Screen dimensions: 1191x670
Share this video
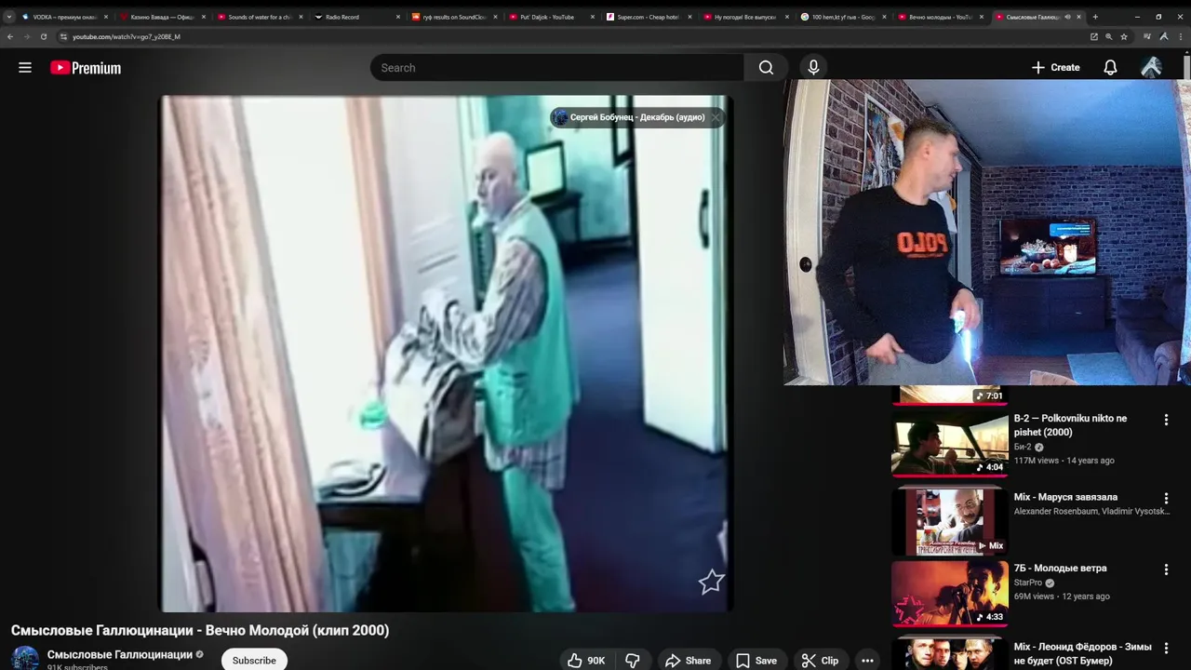(x=688, y=661)
